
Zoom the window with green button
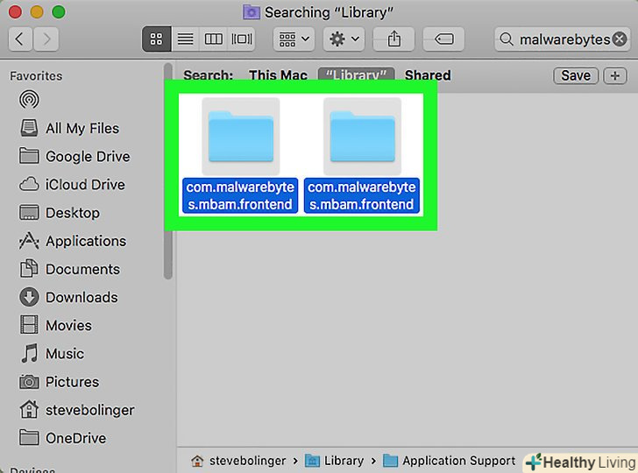(x=58, y=11)
